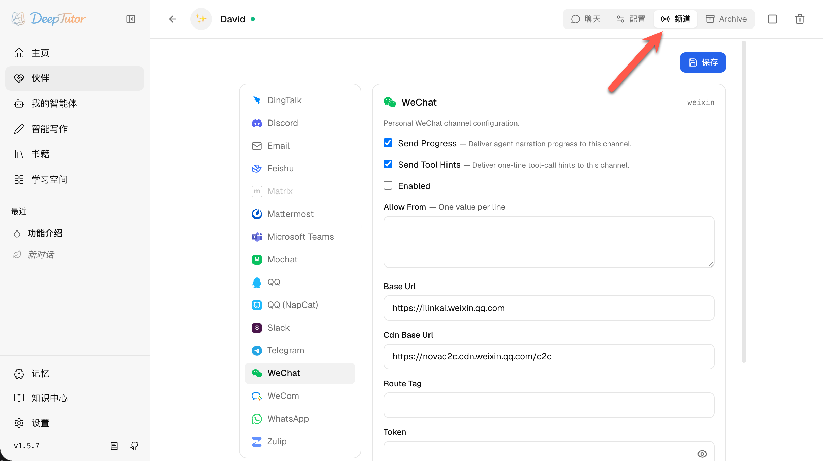The width and height of the screenshot is (823, 461).
Task: Open 设置 in sidebar
Action: point(75,423)
